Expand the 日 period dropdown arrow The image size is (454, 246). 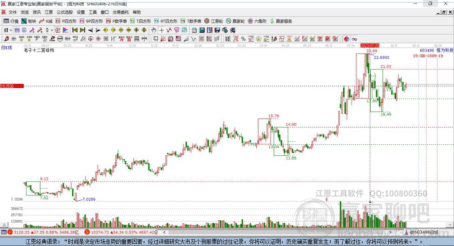11,30
